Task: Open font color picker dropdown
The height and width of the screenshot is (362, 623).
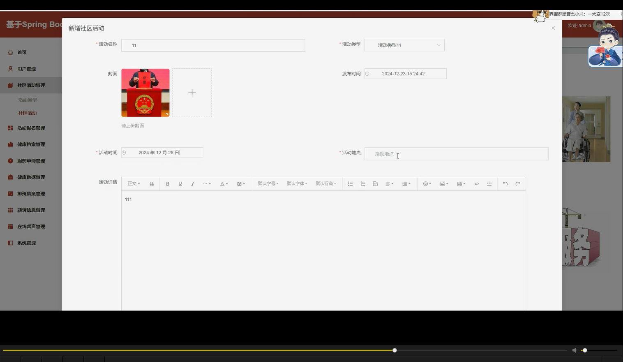Action: click(x=224, y=184)
